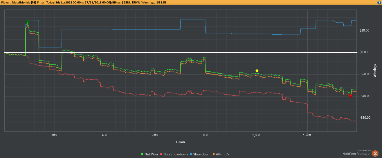Toggle the Showdown series label
382x158 pixels.
202,155
